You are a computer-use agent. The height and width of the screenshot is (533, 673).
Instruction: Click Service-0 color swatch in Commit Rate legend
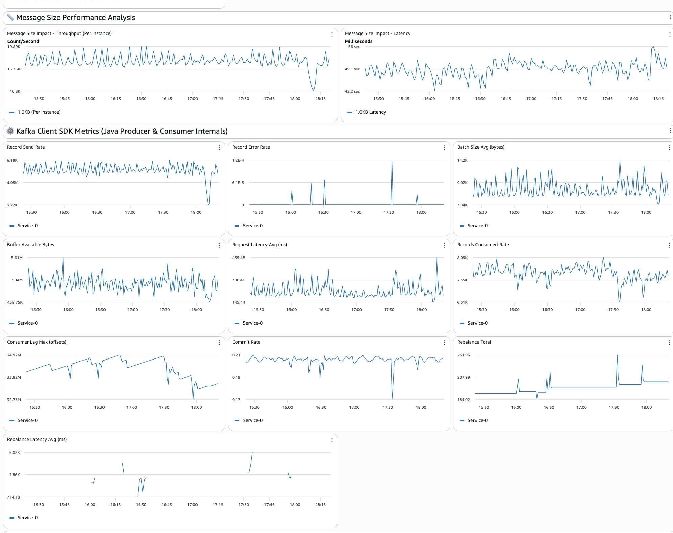[x=237, y=420]
